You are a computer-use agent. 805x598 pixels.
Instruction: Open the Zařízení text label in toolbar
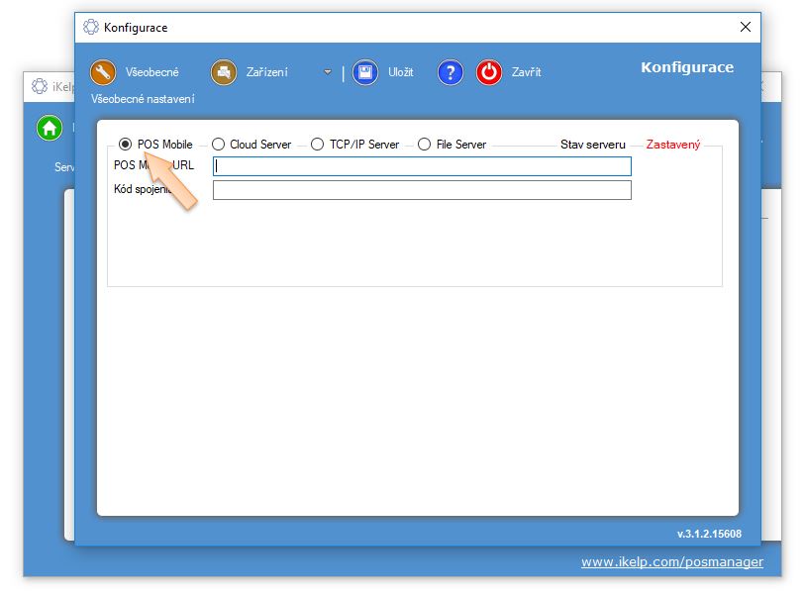tap(267, 72)
